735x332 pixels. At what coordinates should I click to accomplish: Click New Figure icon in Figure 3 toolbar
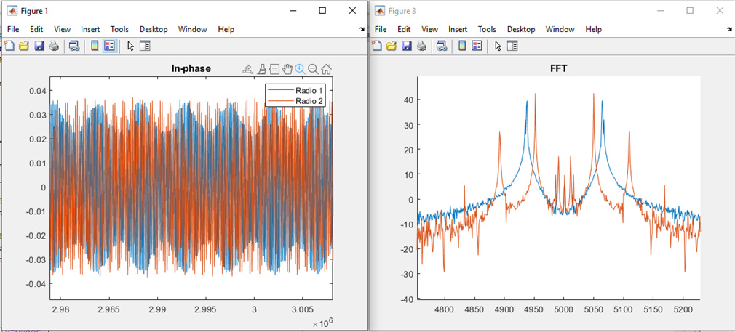376,46
